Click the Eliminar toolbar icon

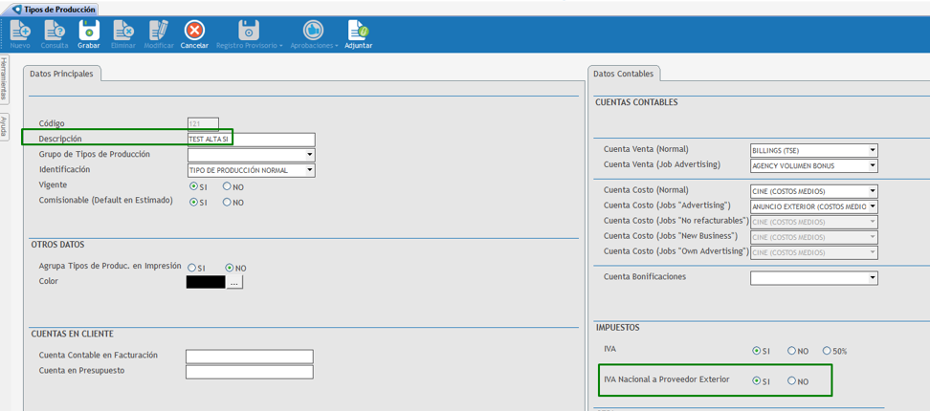[123, 31]
